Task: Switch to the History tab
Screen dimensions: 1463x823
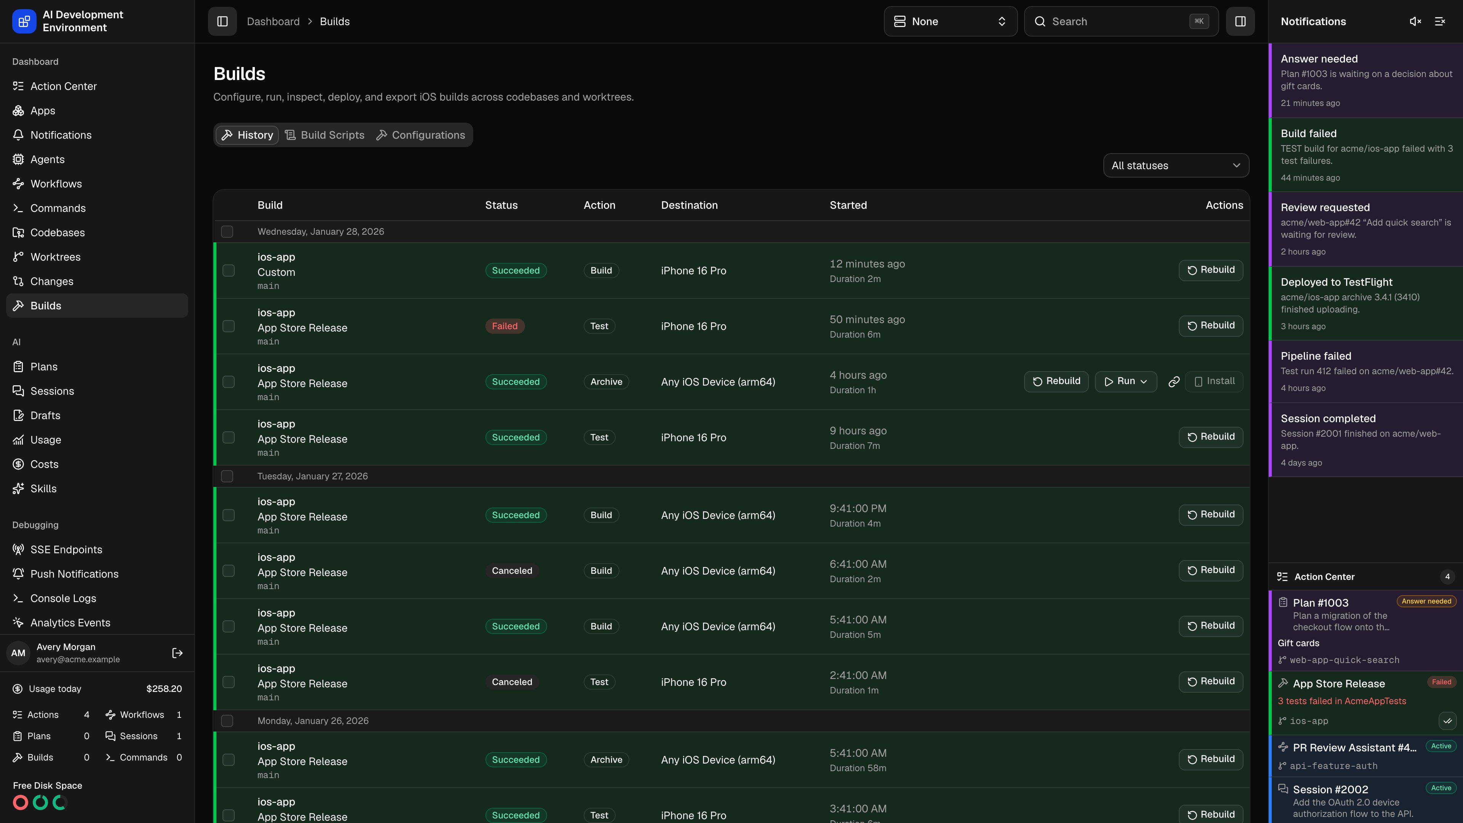Action: [x=247, y=135]
